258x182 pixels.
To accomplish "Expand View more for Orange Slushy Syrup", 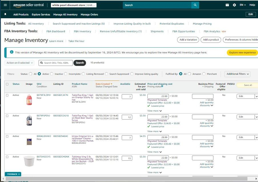I will pos(155,111).
